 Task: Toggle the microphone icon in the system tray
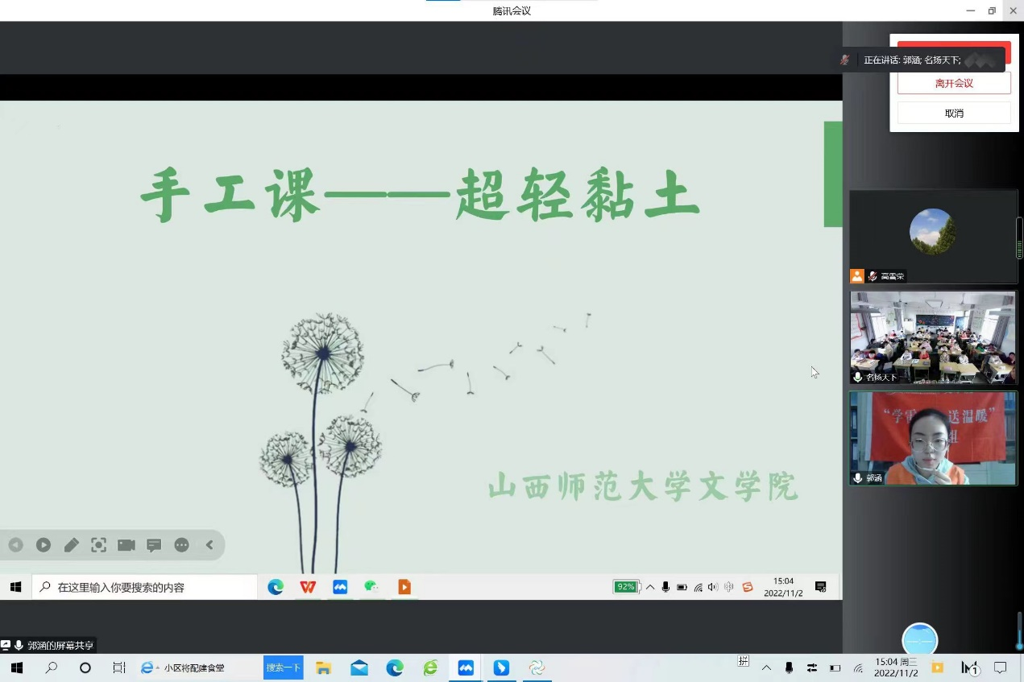[x=790, y=668]
